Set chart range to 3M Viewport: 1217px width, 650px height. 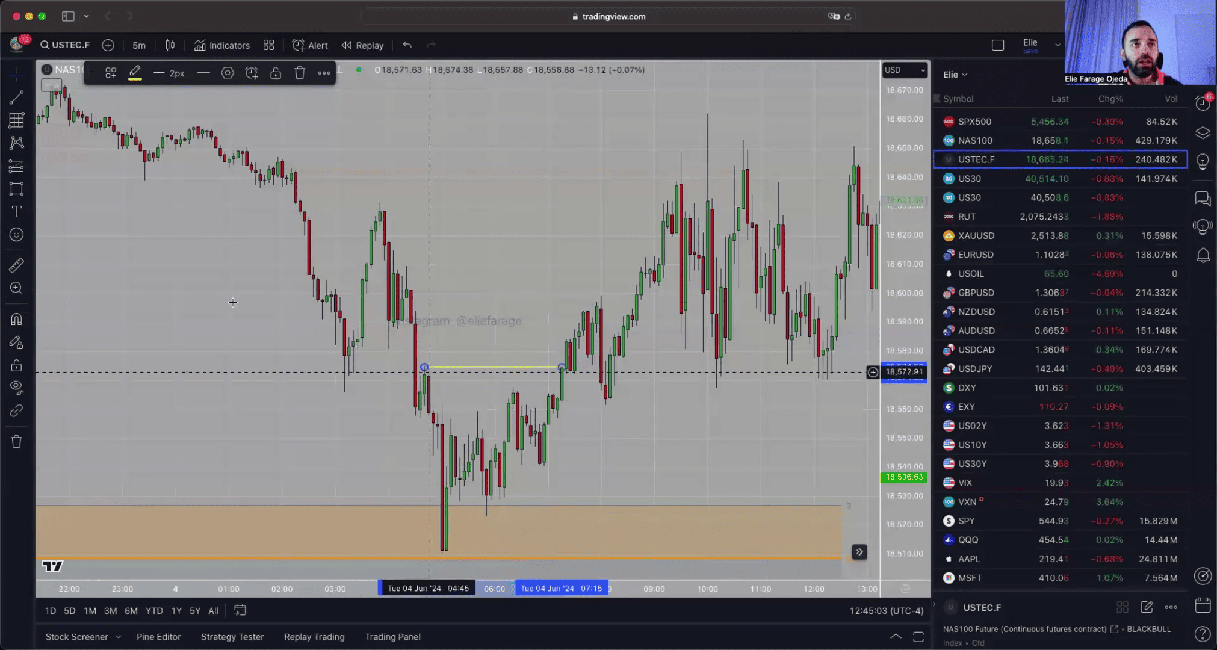click(x=110, y=611)
